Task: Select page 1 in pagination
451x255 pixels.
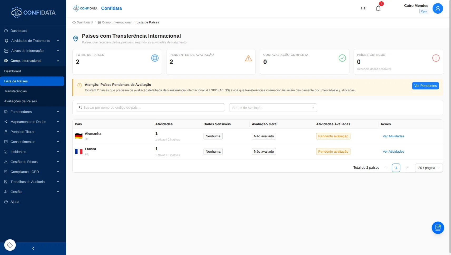Action: tap(396, 168)
